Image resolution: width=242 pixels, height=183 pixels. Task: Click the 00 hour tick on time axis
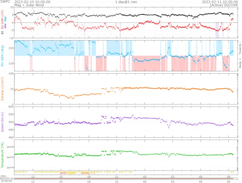click(145, 176)
